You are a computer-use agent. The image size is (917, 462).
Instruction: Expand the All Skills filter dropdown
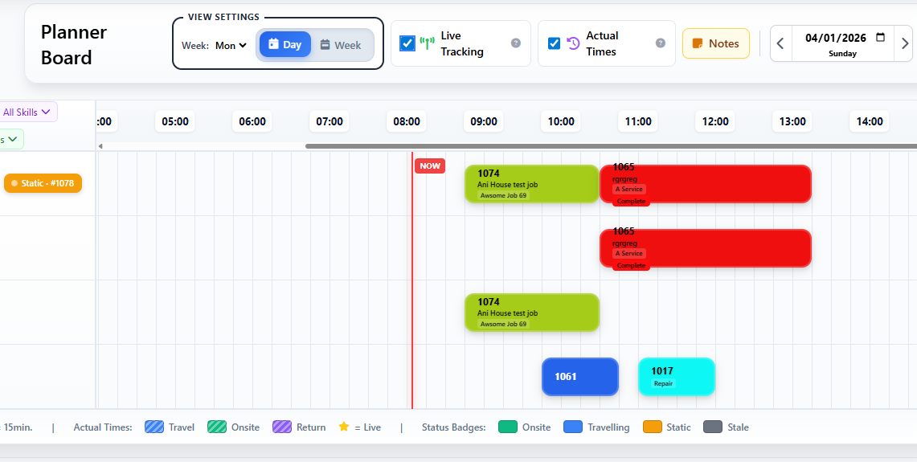(27, 112)
